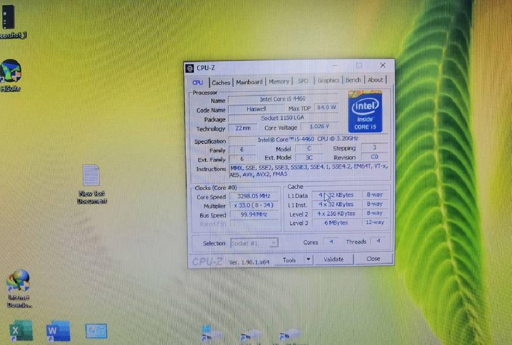Open the Mainboard tab

(x=249, y=82)
